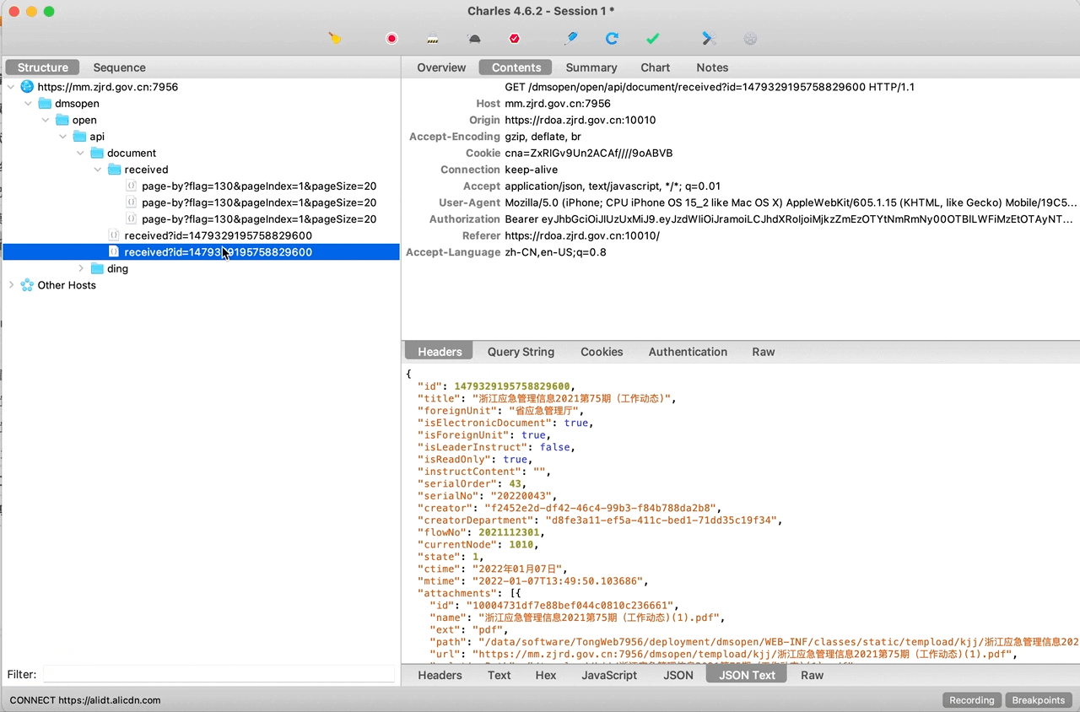Click the red breakpoints hexagon icon
1080x712 pixels.
click(515, 38)
